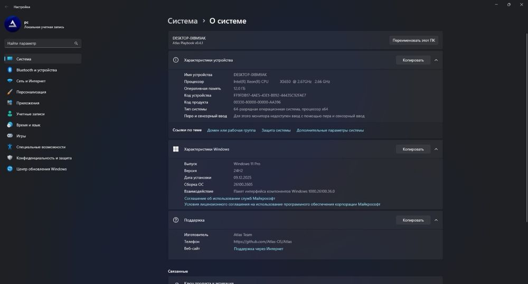The image size is (528, 284).
Task: Open the Учетные записи person icon
Action: pyautogui.click(x=10, y=113)
